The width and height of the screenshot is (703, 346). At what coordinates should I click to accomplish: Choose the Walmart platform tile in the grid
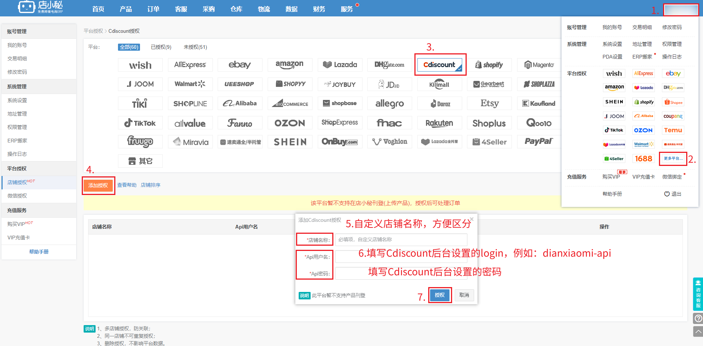point(190,84)
